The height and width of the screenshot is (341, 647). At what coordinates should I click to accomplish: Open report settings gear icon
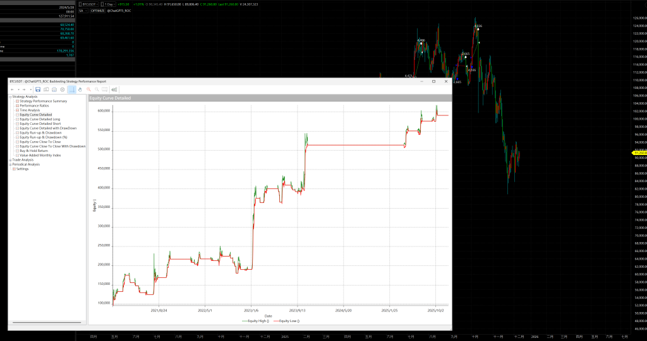click(63, 90)
